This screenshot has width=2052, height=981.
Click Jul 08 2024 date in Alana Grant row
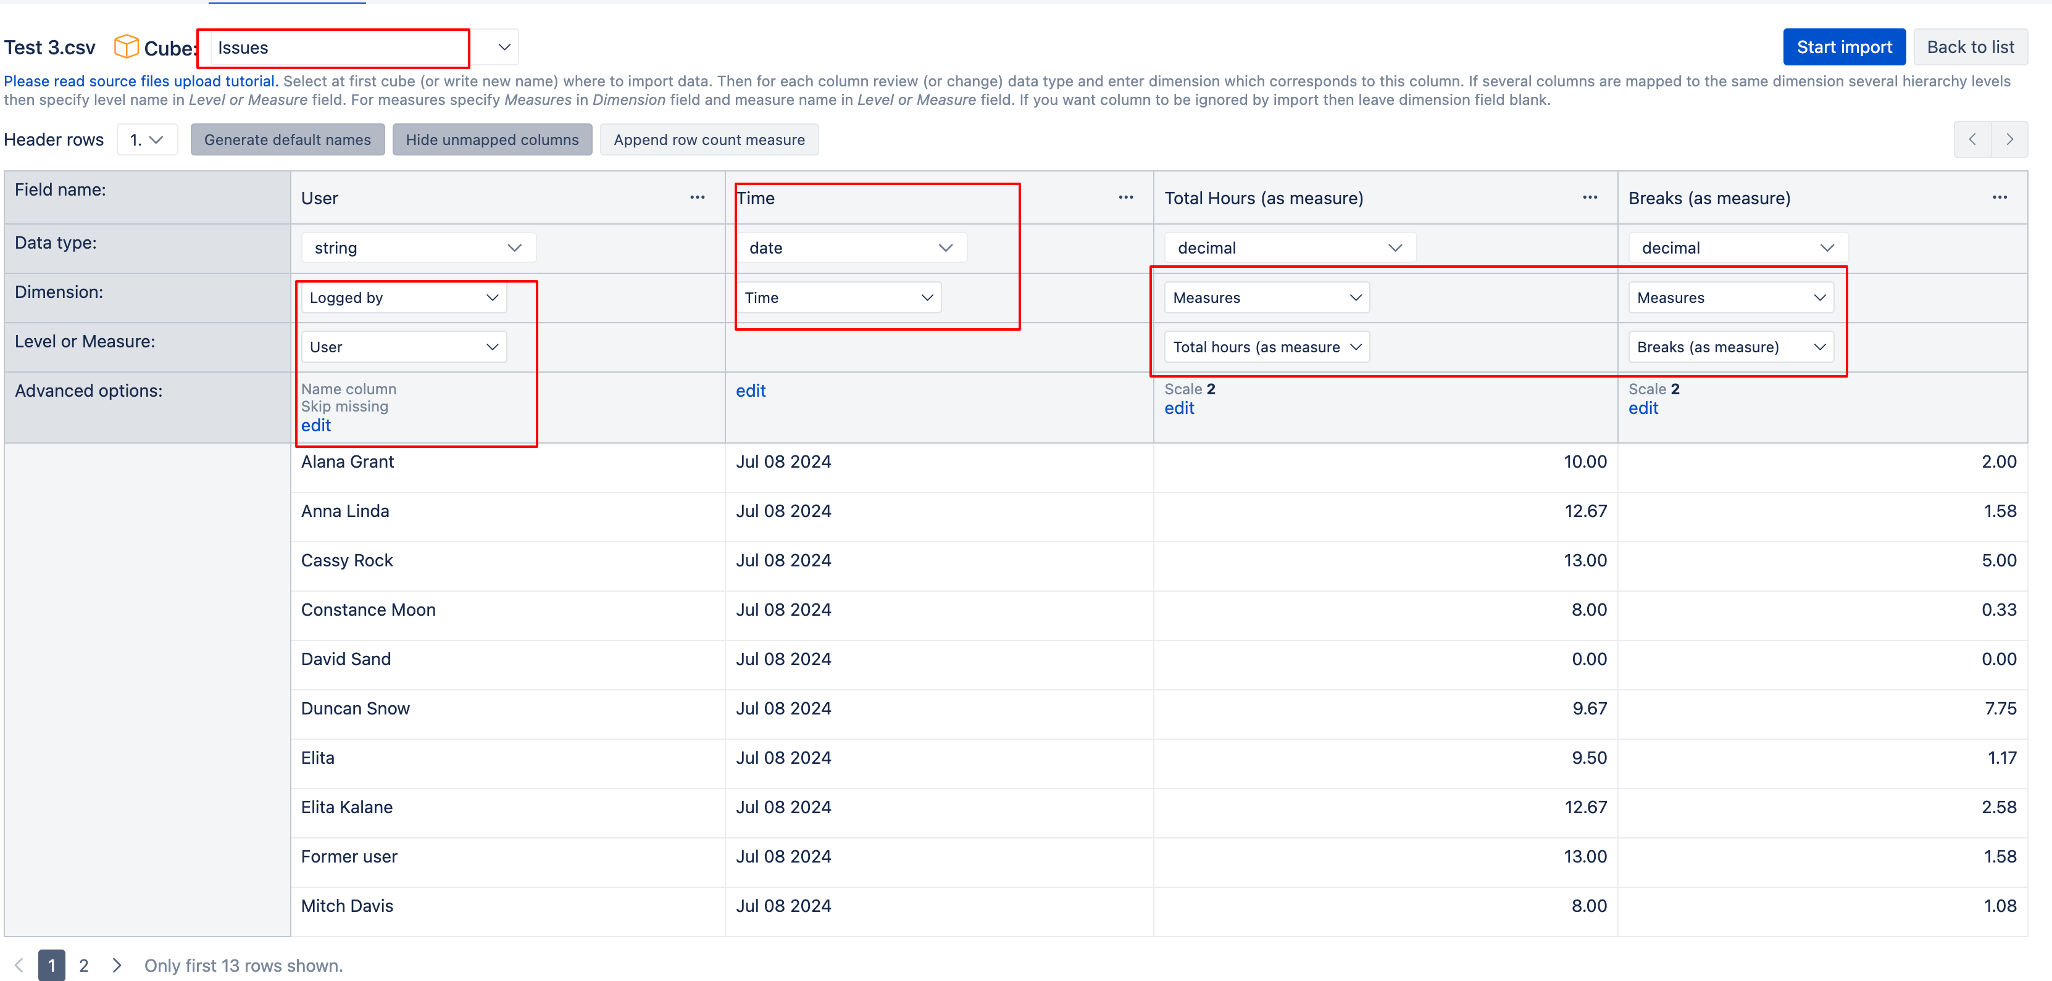click(783, 462)
